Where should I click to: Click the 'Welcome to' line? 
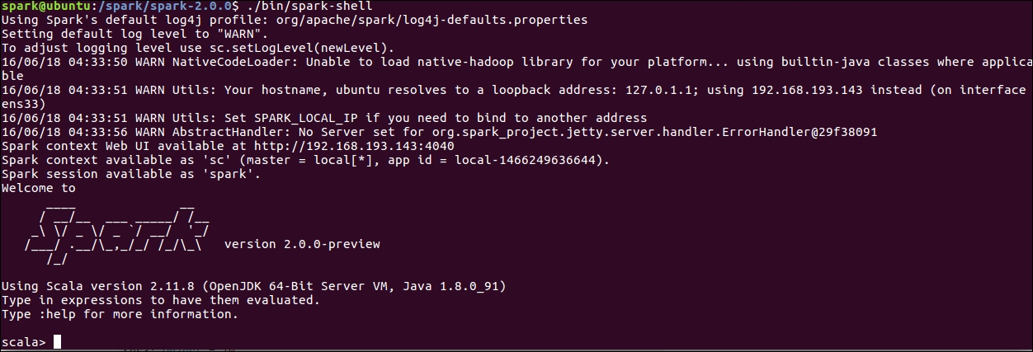(x=38, y=188)
